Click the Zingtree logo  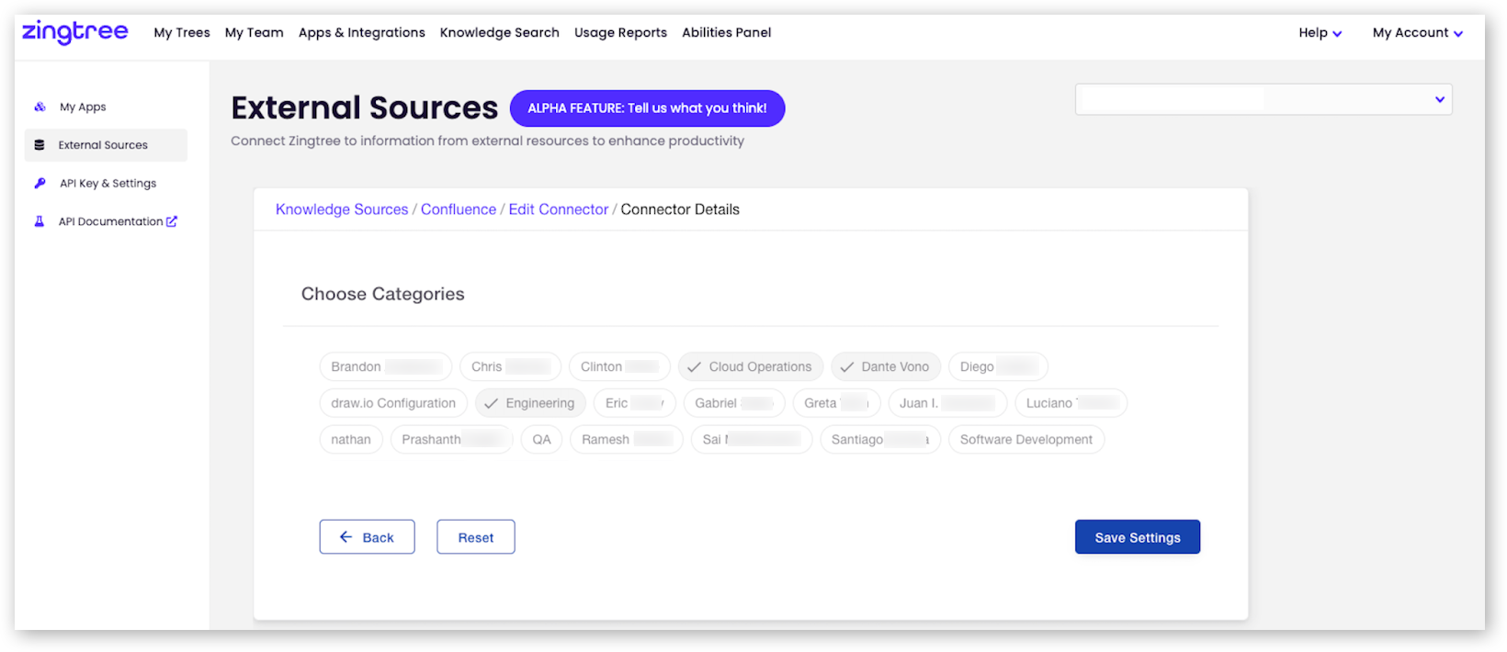[75, 32]
